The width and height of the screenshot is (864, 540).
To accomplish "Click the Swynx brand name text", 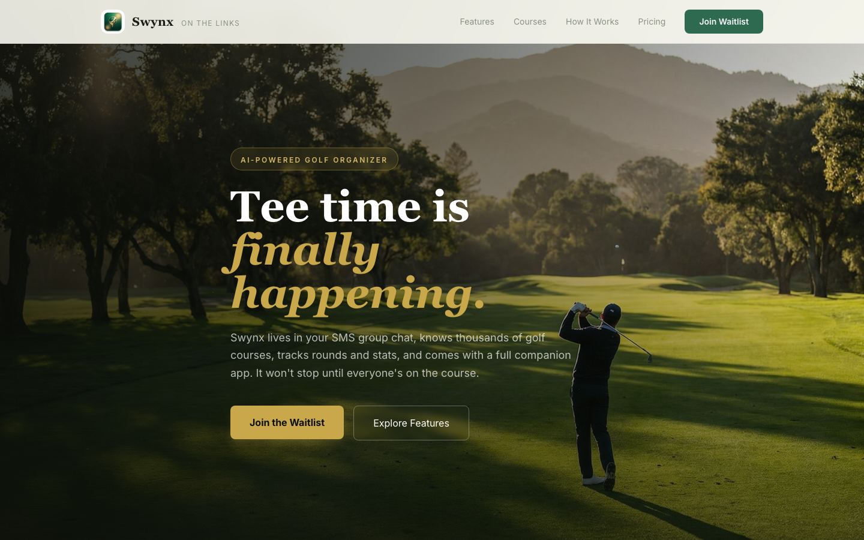I will [152, 22].
